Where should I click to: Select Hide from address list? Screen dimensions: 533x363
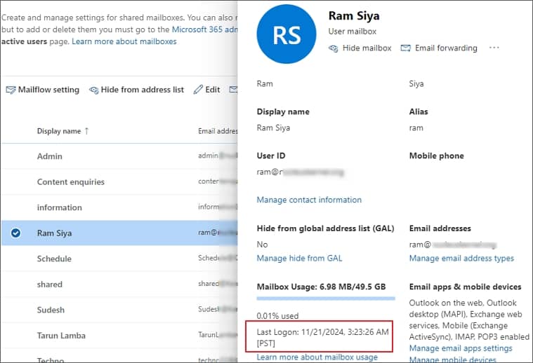(x=137, y=90)
